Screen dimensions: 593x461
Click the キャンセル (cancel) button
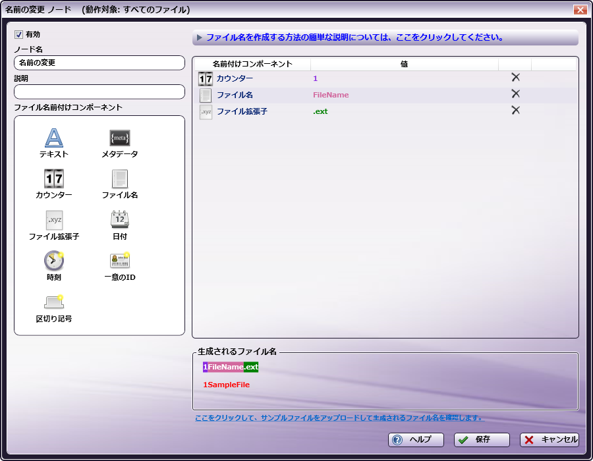coord(549,439)
